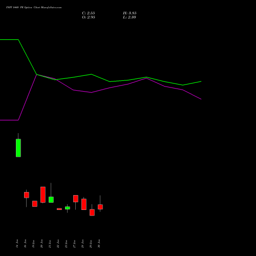The image size is (256, 256).
Task: Select the thin red candle for 22 Jan
Action: (x=59, y=209)
